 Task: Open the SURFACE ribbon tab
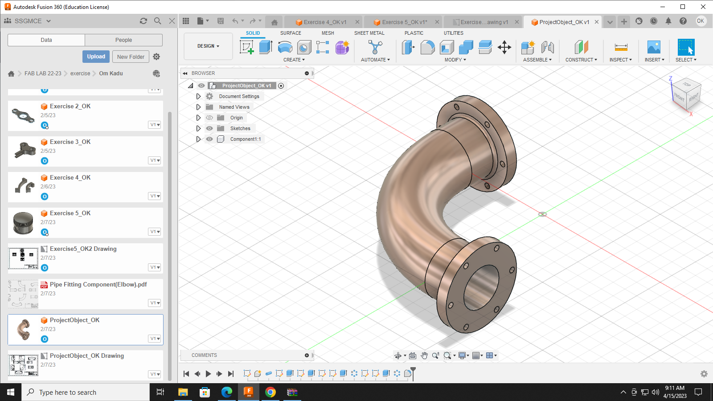pyautogui.click(x=291, y=33)
